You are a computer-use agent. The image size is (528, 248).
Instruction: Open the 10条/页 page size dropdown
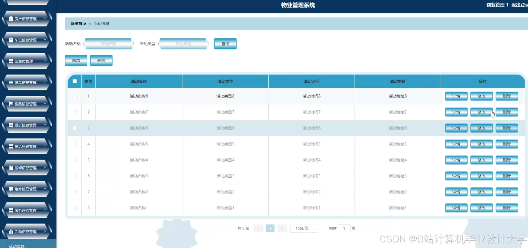(304, 228)
